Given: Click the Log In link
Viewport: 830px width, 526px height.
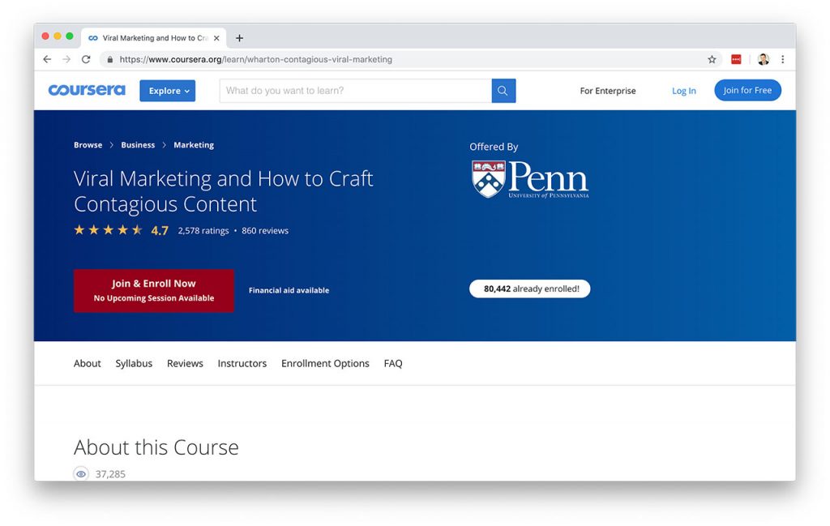Looking at the screenshot, I should pyautogui.click(x=684, y=91).
